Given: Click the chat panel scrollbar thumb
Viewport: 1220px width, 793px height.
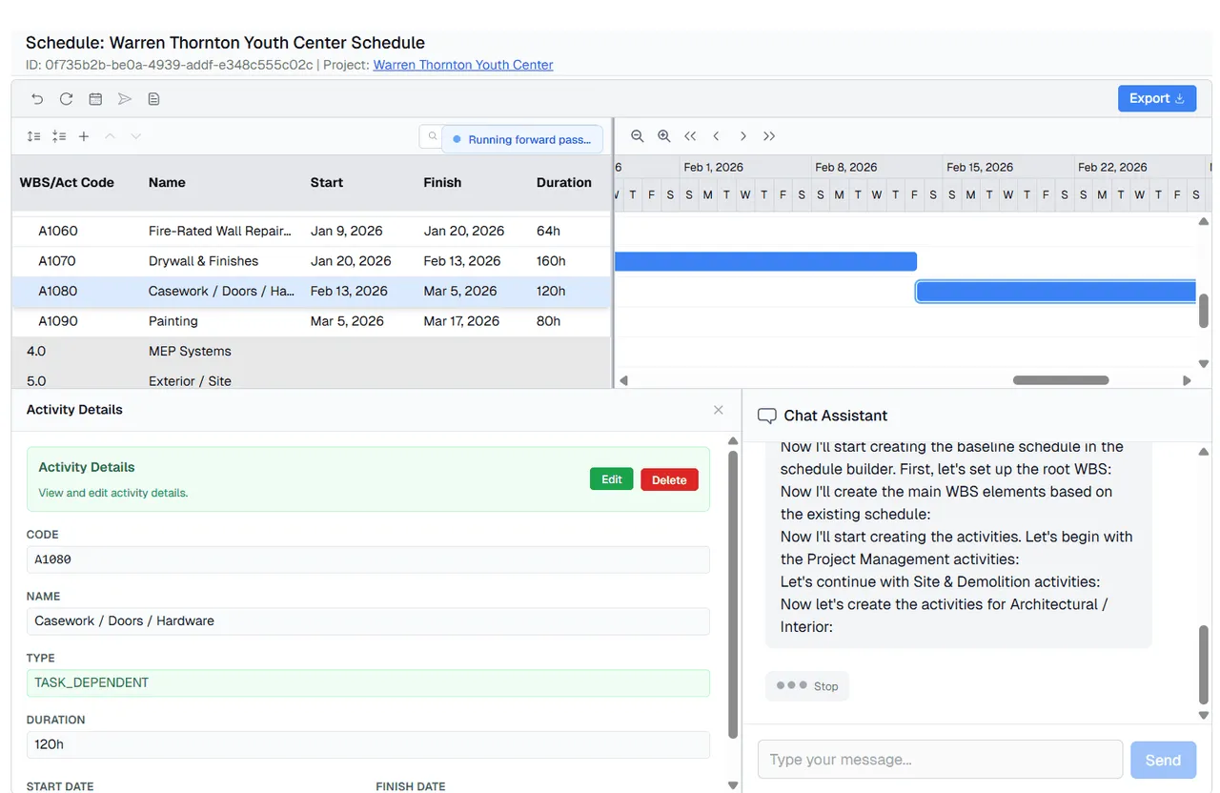Looking at the screenshot, I should (x=1204, y=663).
